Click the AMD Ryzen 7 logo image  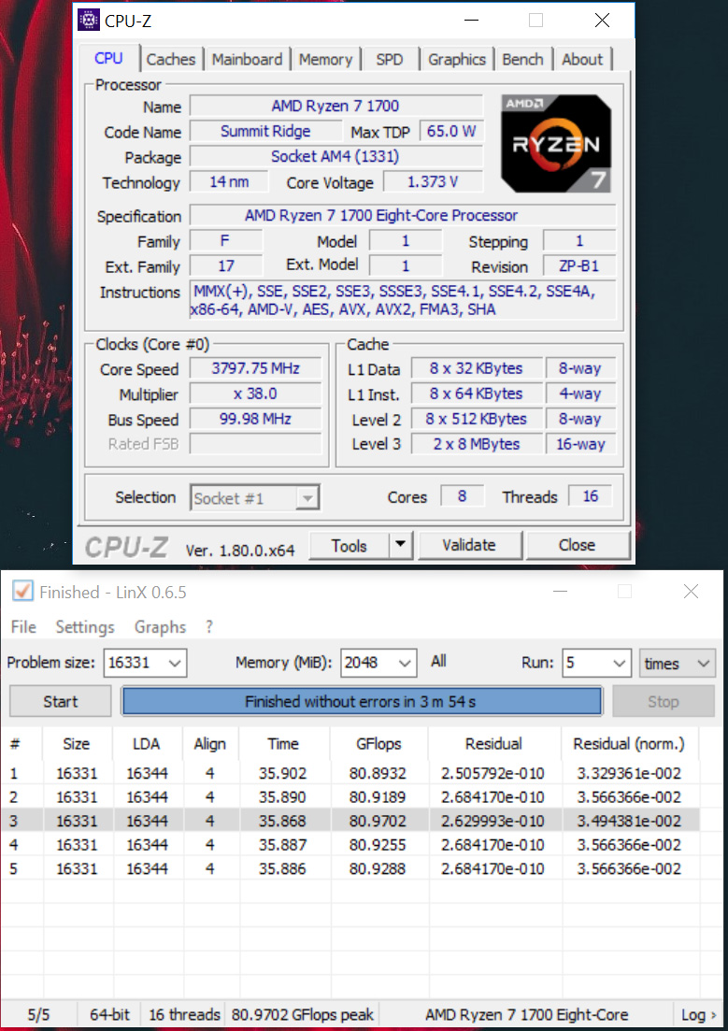click(556, 143)
